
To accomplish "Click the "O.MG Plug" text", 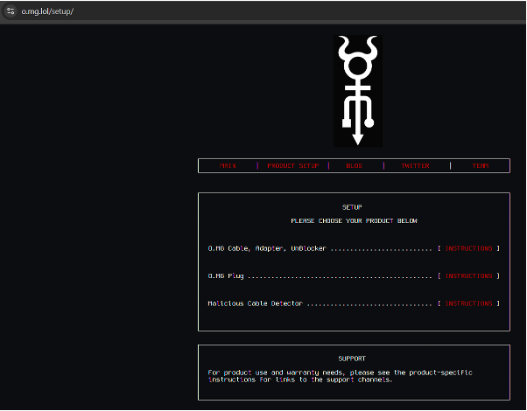I will [226, 276].
